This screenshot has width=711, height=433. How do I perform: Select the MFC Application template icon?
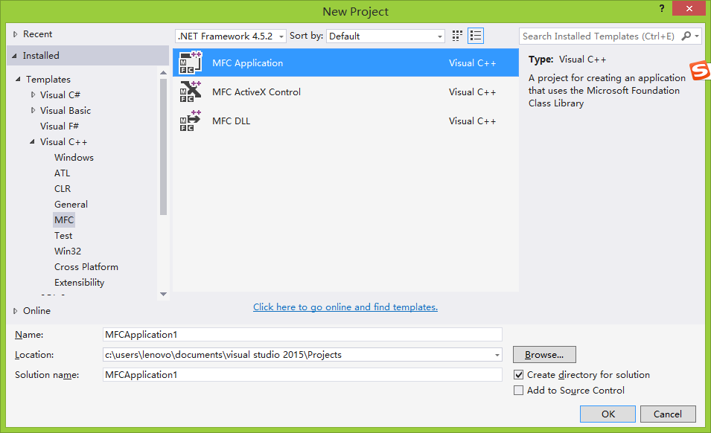coord(191,63)
